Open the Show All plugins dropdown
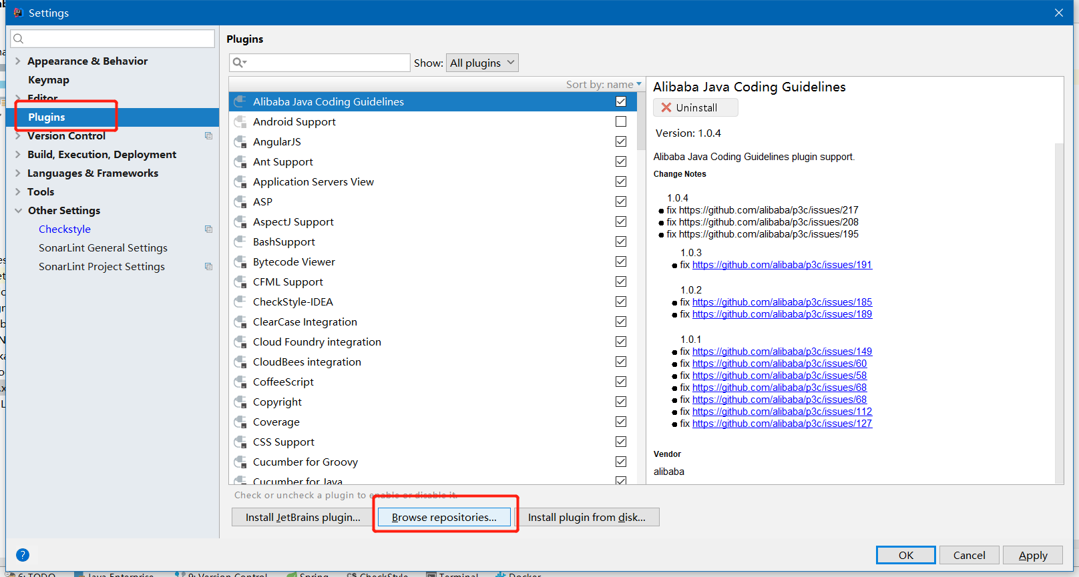Screen dimensions: 1079x577 click(x=482, y=63)
